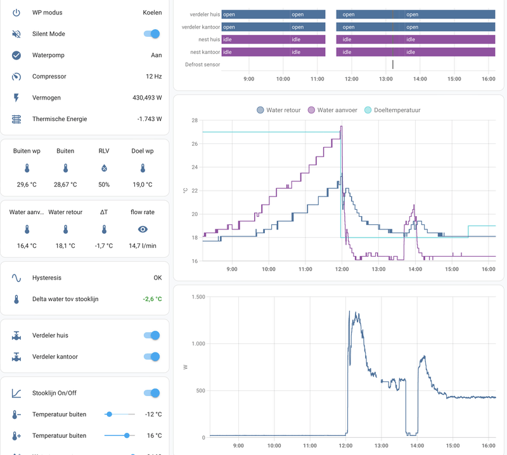507x455 pixels.
Task: Open the WP modus Koelen value
Action: pyautogui.click(x=152, y=13)
